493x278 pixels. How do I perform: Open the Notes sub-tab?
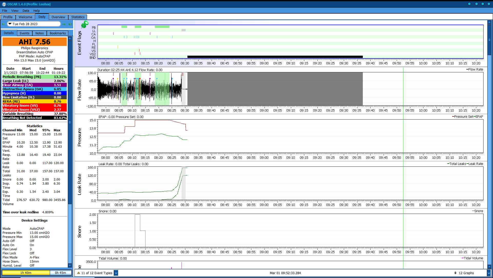coord(40,33)
